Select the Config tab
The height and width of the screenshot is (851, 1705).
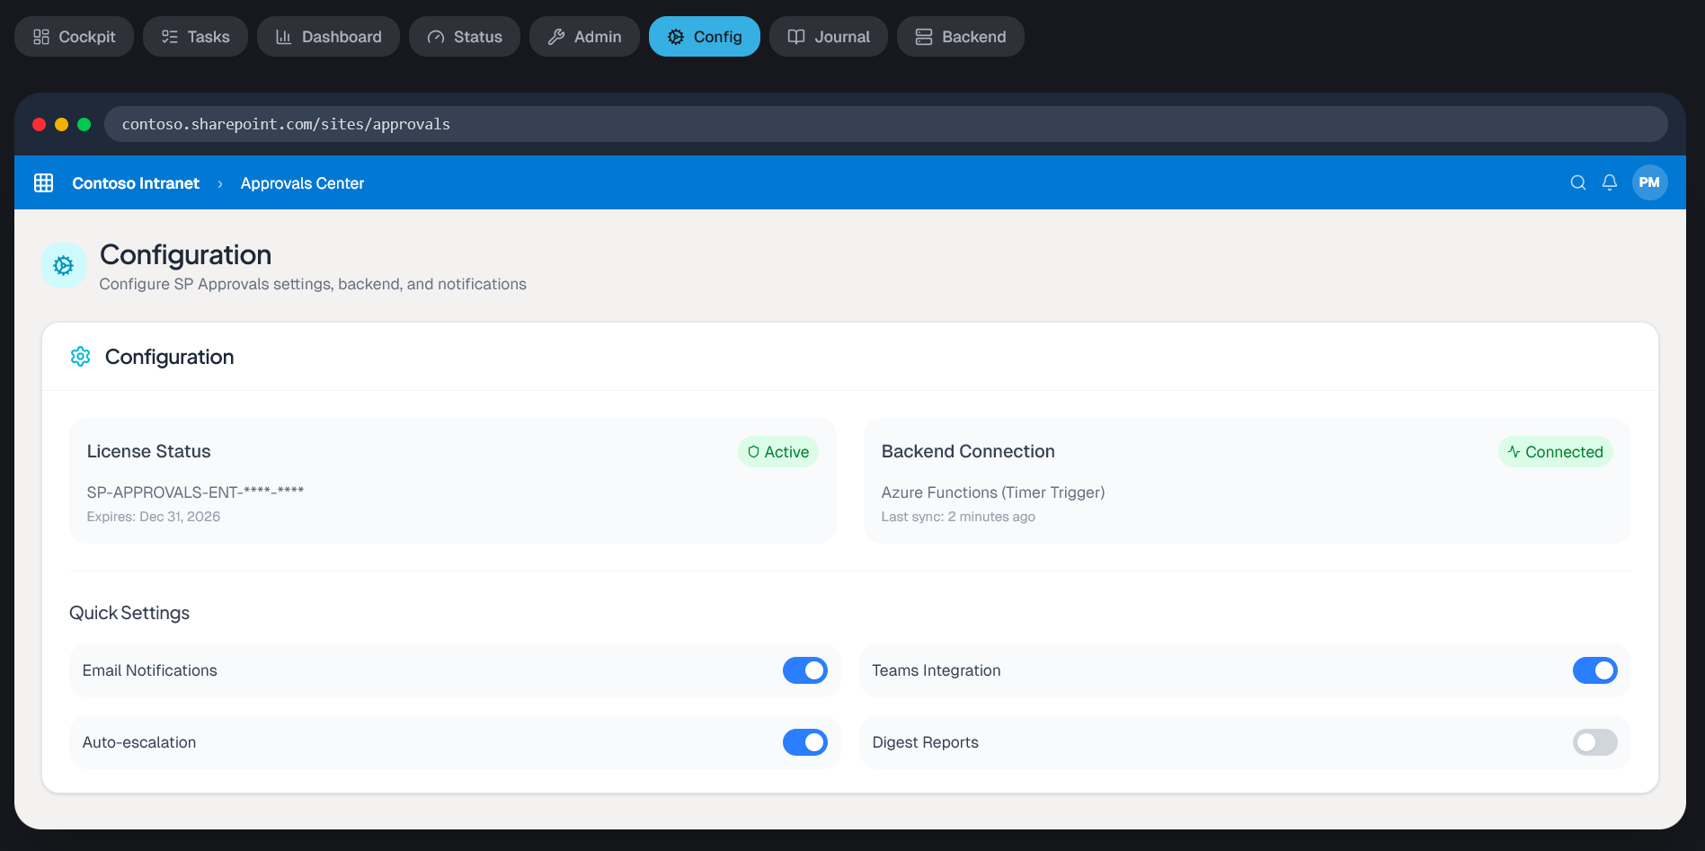tap(705, 36)
